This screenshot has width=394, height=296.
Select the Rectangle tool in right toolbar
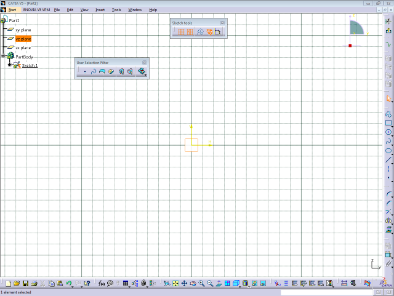388,122
